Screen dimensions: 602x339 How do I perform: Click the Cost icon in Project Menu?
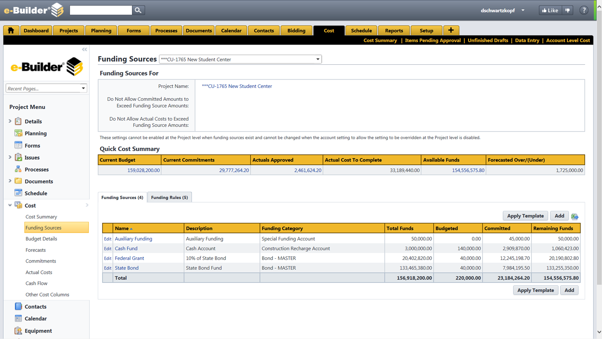click(18, 205)
